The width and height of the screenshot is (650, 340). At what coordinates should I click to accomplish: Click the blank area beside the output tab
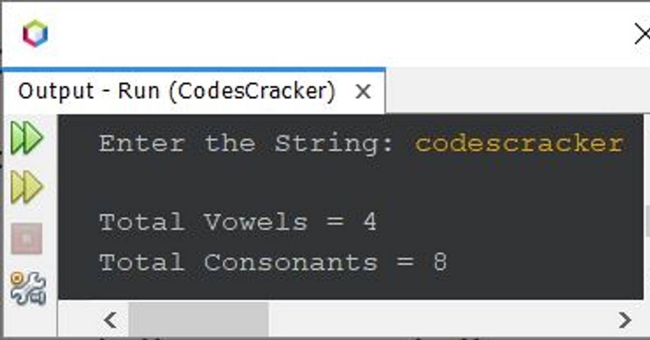[x=515, y=91]
